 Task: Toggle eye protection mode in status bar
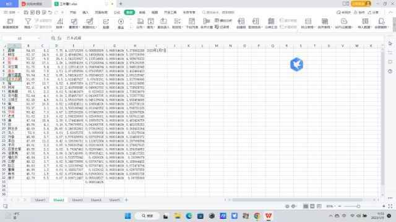(287, 207)
